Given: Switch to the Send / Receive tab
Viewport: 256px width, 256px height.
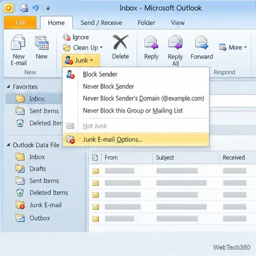Looking at the screenshot, I should [x=101, y=23].
